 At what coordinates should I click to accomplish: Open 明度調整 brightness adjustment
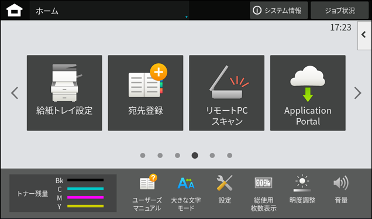(302, 190)
